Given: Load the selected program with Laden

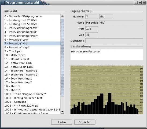Looking at the screenshot, I should [x=62, y=122].
